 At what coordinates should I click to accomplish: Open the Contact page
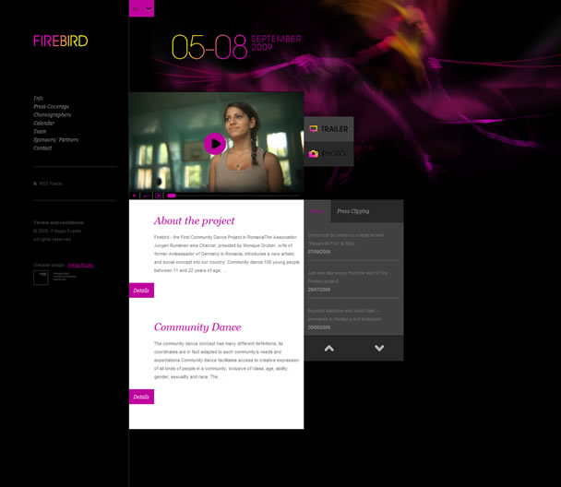click(x=42, y=148)
